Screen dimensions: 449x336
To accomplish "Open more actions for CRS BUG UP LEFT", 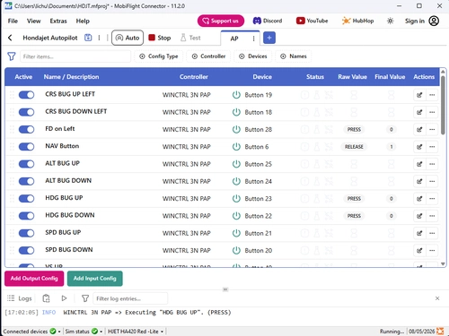I will [432, 95].
